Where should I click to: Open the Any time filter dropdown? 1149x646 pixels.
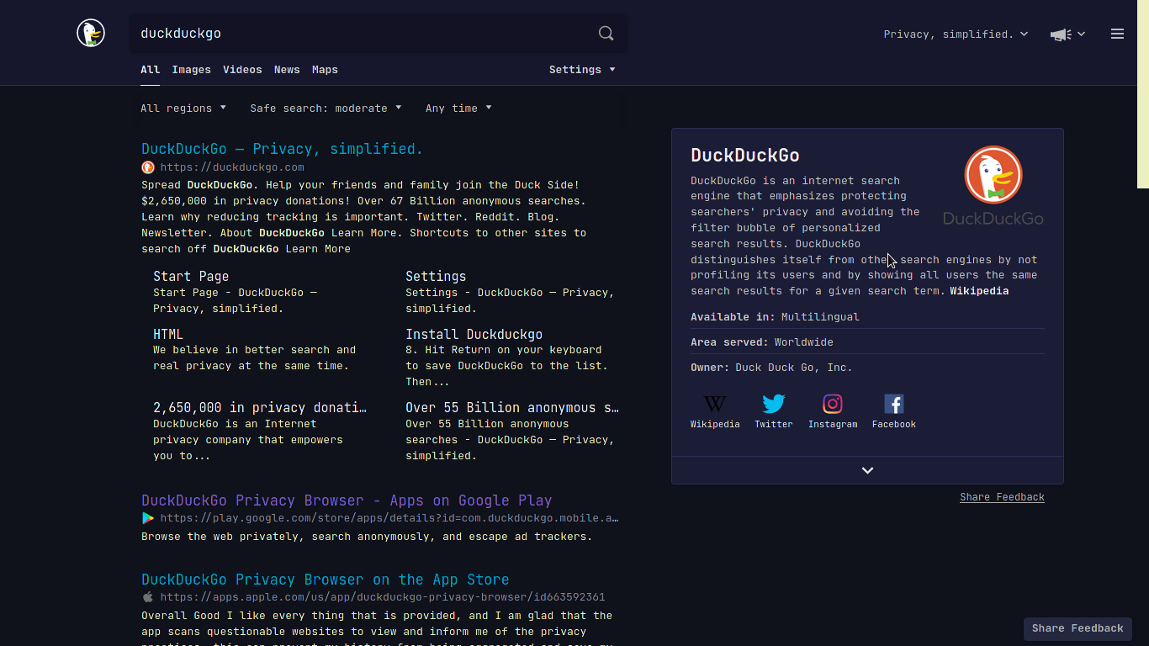pos(458,109)
